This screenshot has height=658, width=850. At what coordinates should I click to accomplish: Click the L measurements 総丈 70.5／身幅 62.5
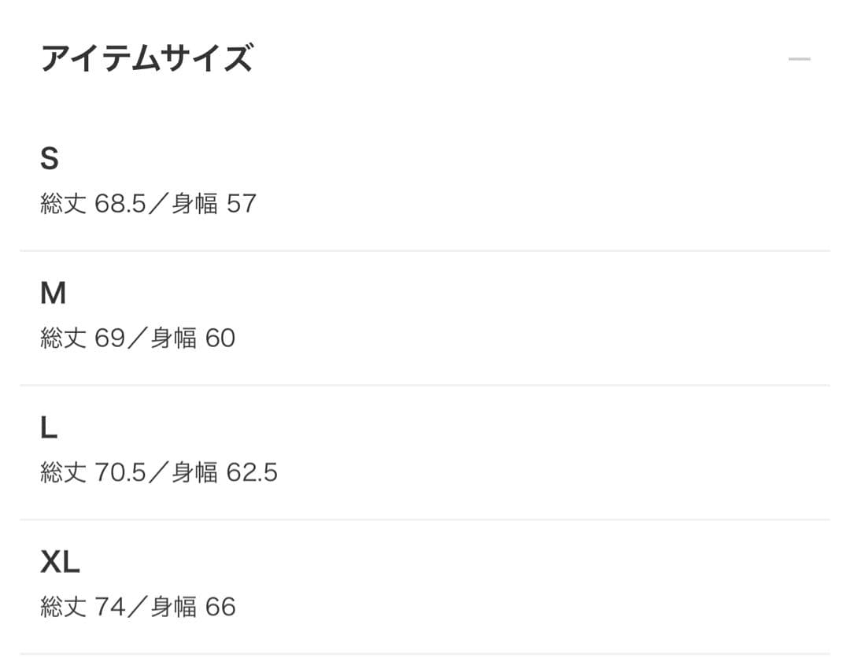[158, 472]
